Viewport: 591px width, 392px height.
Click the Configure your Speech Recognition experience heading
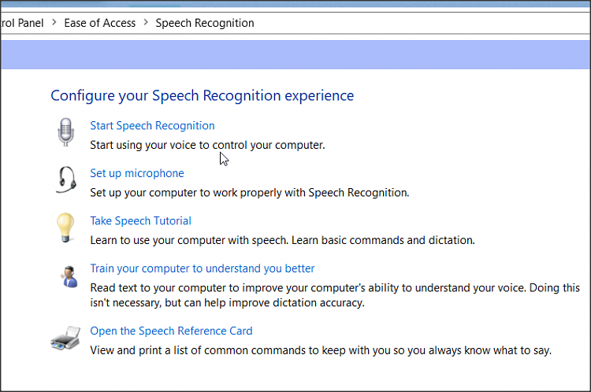tap(203, 96)
